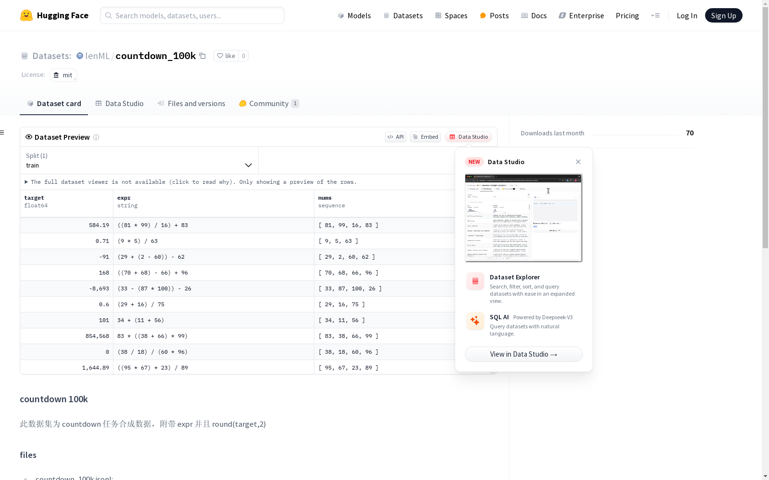The width and height of the screenshot is (769, 480).
Task: Open the Data Studio tab
Action: (119, 104)
